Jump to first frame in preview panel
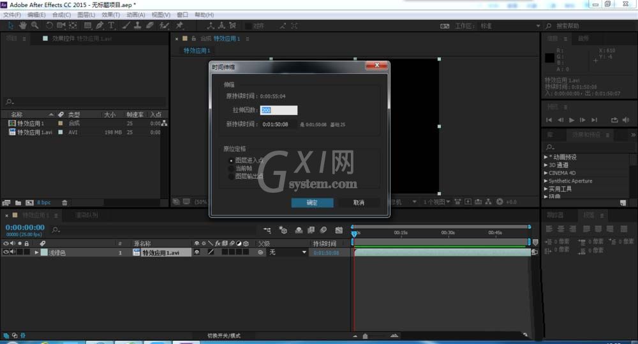The image size is (638, 344). coord(549,120)
